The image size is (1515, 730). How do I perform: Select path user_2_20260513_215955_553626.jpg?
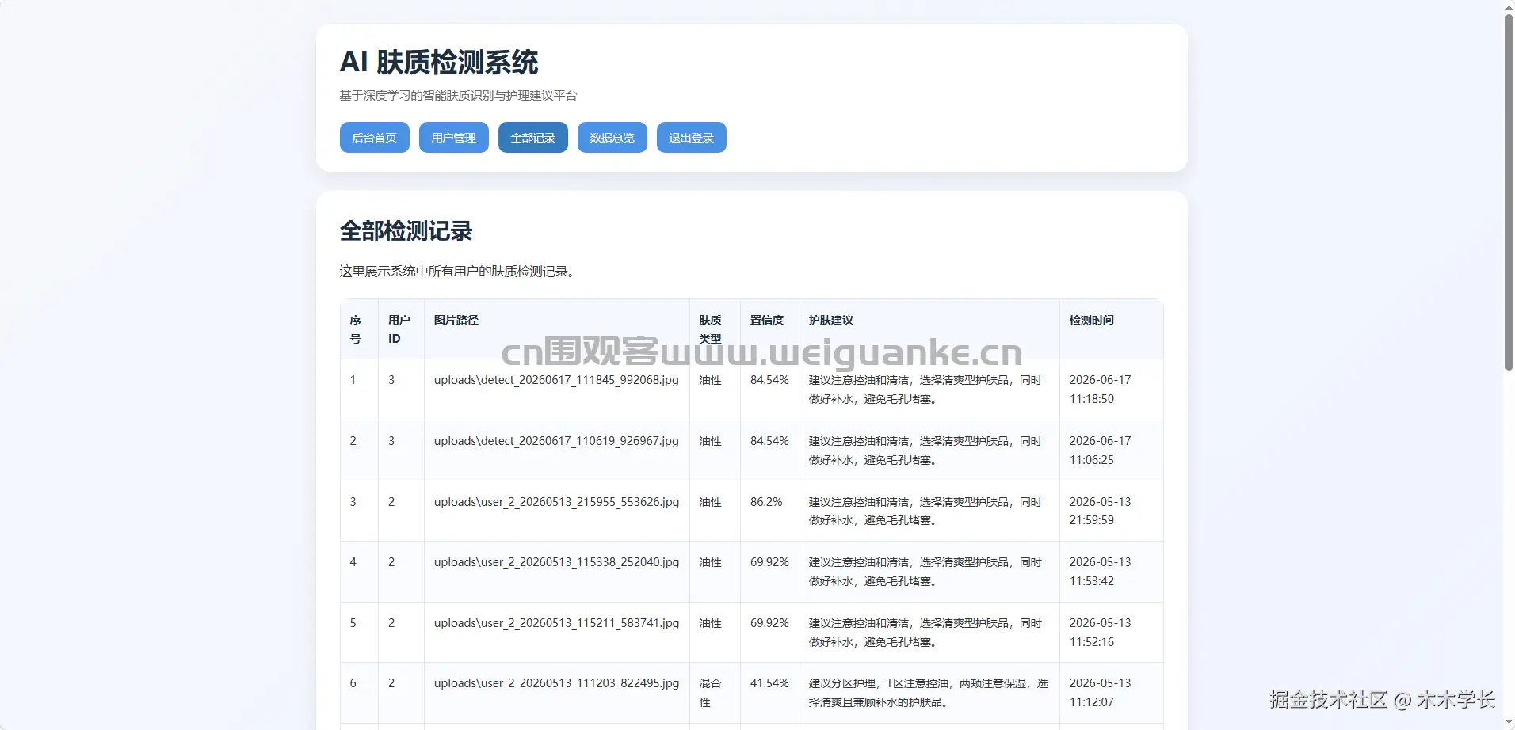(556, 502)
